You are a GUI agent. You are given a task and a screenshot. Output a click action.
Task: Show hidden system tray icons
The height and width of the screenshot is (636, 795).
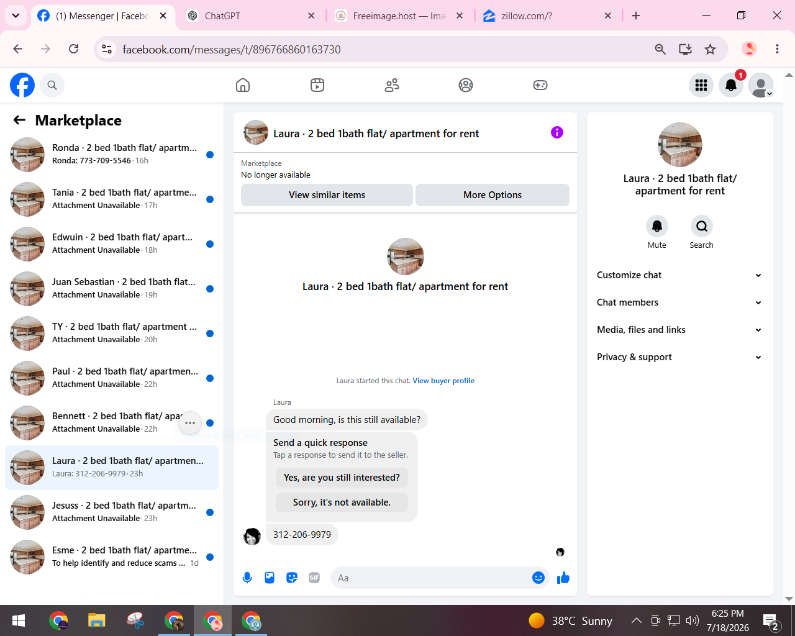(636, 620)
